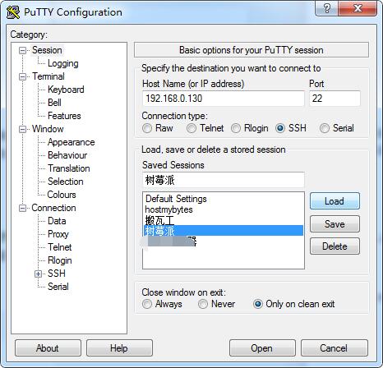Select the SSH connection type radio button
The image size is (383, 368).
pos(280,128)
